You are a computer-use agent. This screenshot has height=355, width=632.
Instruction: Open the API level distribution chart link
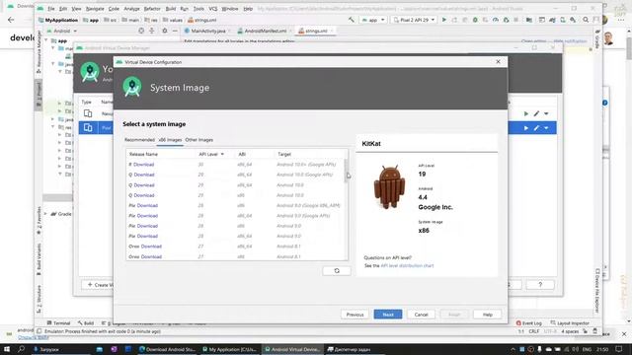click(407, 265)
